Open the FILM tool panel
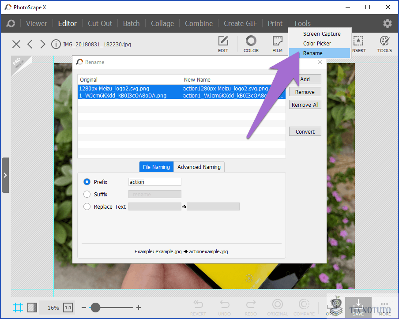Image resolution: width=399 pixels, height=319 pixels. click(277, 44)
